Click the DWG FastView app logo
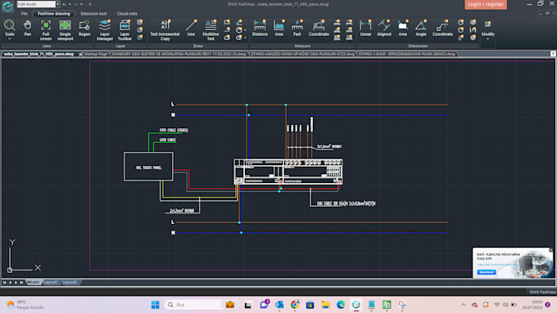 7,7
